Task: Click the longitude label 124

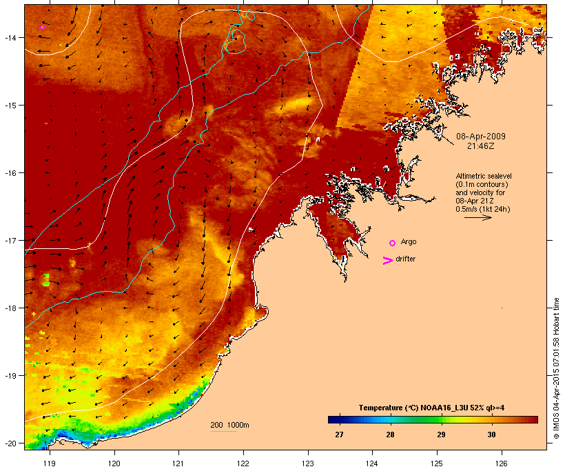Action: [372, 463]
